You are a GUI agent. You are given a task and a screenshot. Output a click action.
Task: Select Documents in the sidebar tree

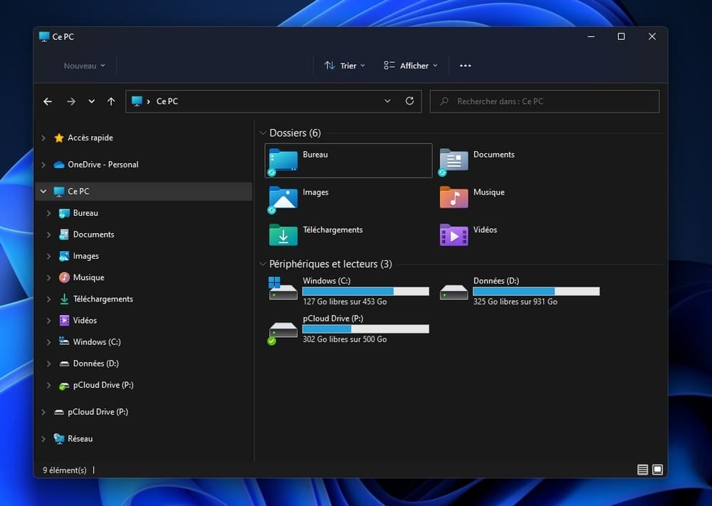click(93, 234)
